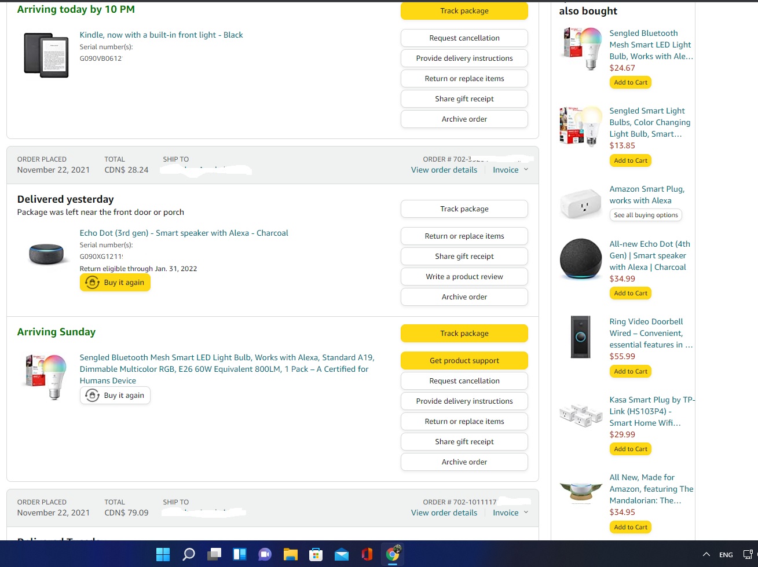
Task: Archive the Kindle order
Action: tap(464, 119)
